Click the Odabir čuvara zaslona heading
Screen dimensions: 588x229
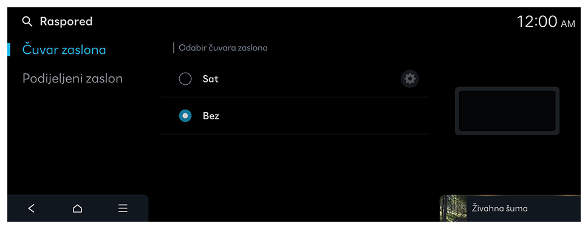click(x=223, y=48)
